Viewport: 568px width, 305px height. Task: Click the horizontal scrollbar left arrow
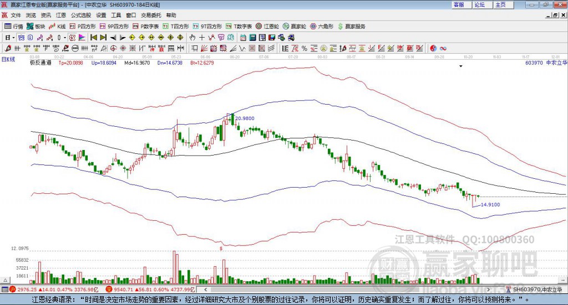coord(205,290)
